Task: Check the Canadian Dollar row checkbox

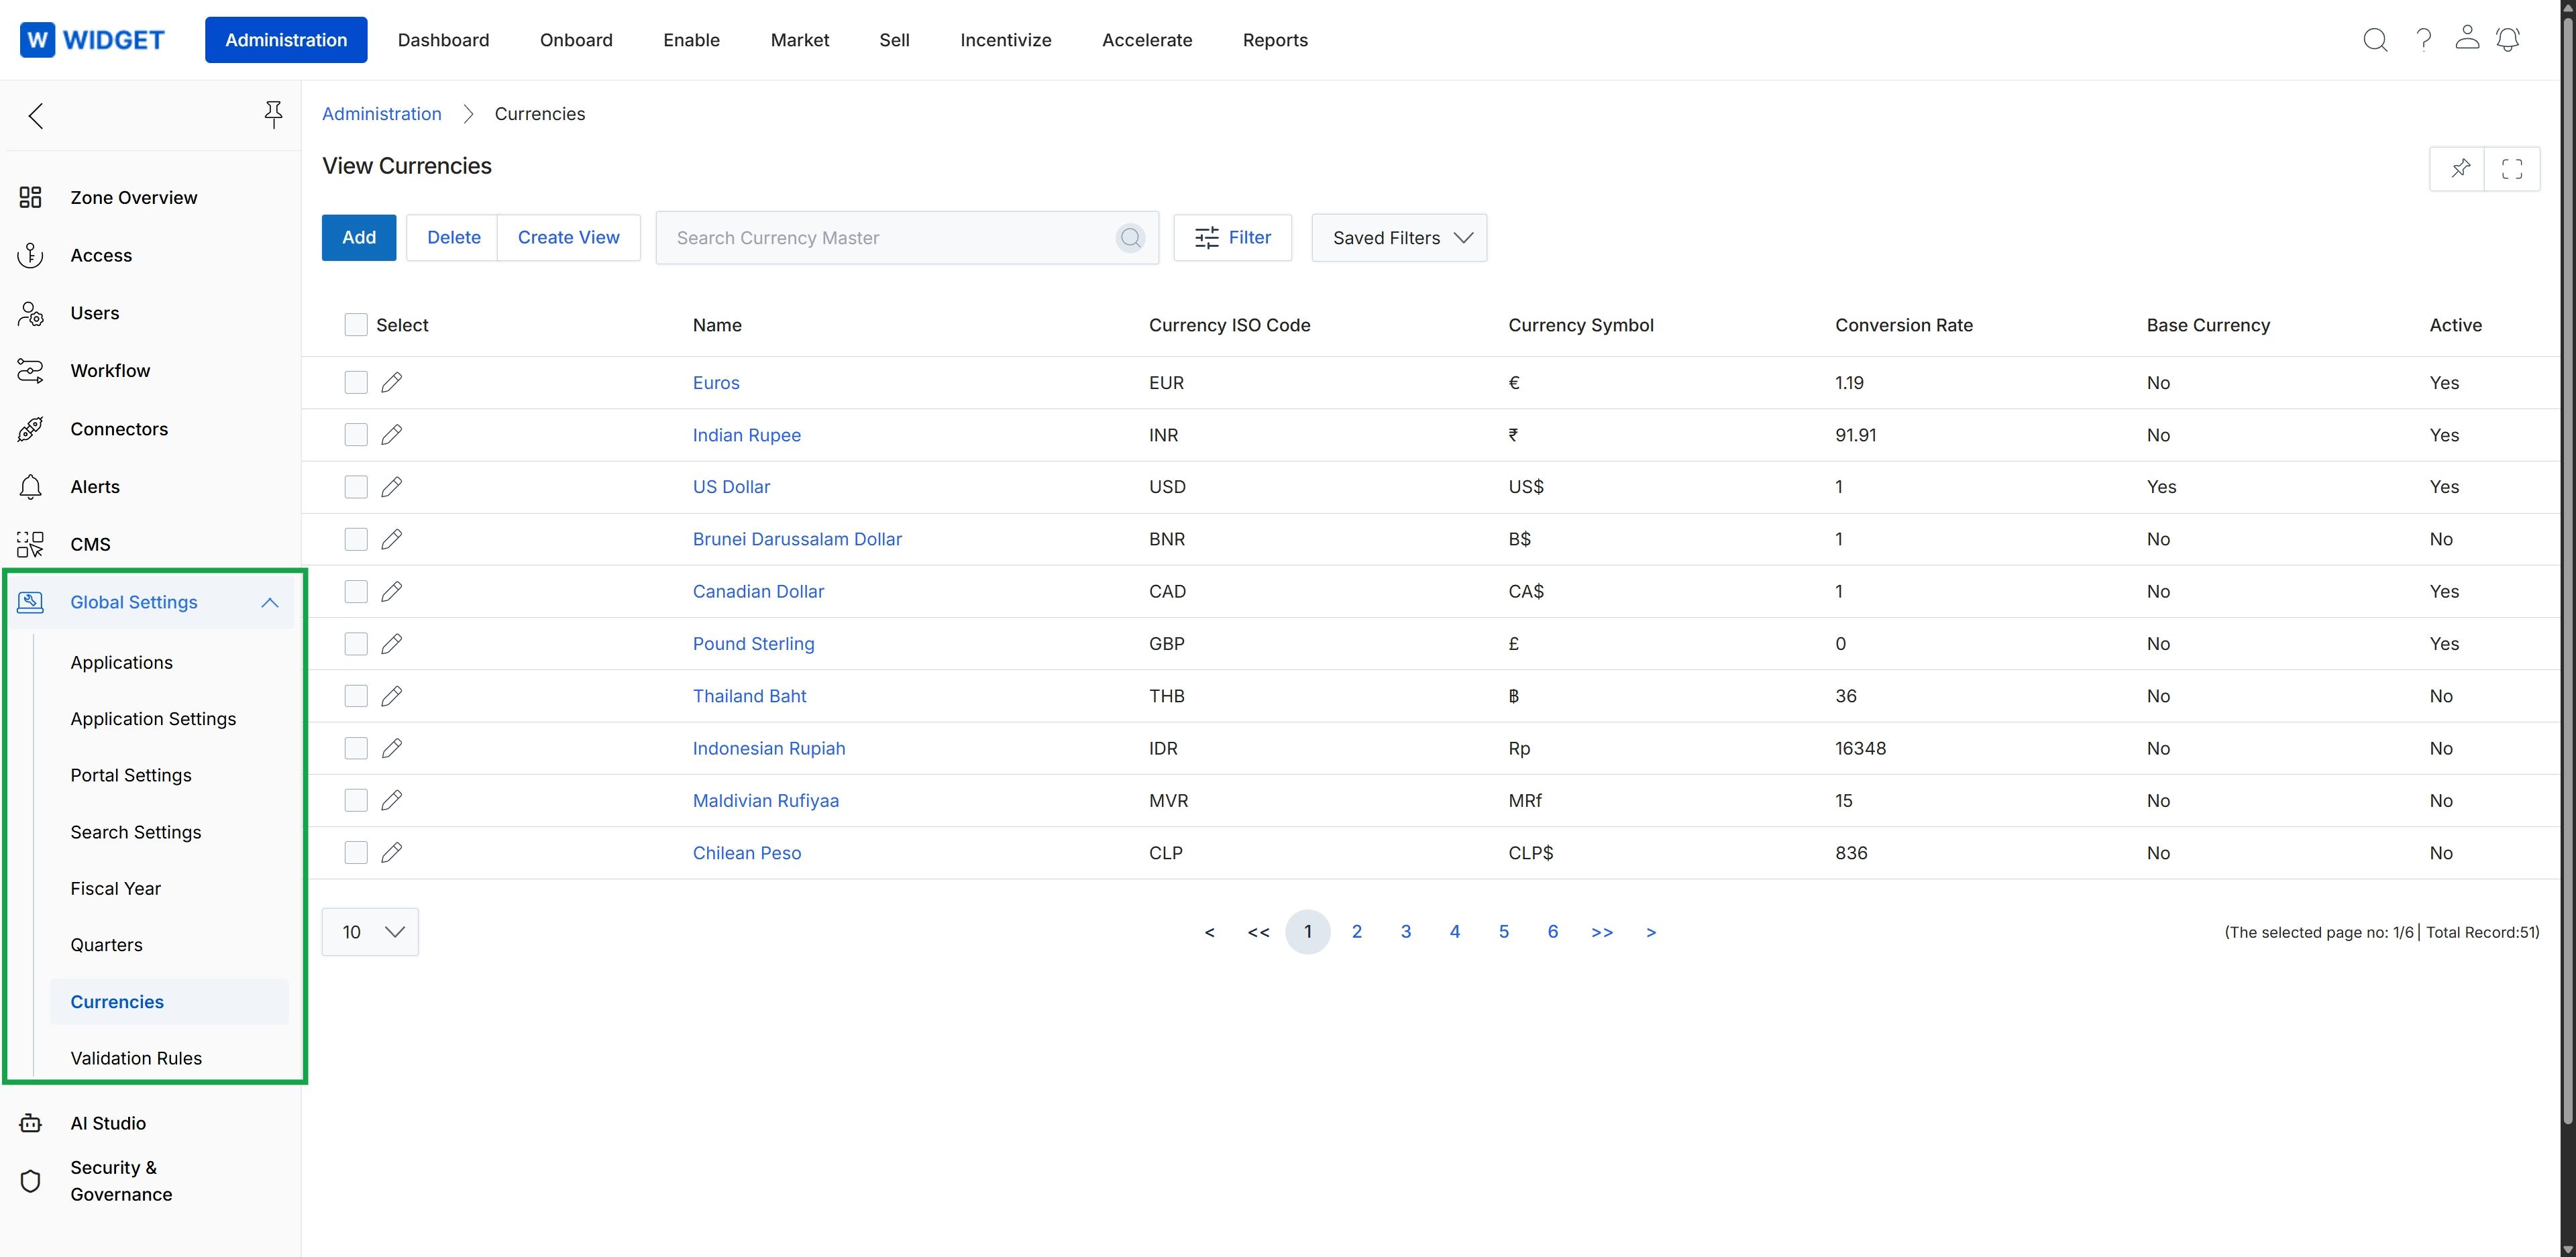Action: pos(356,592)
